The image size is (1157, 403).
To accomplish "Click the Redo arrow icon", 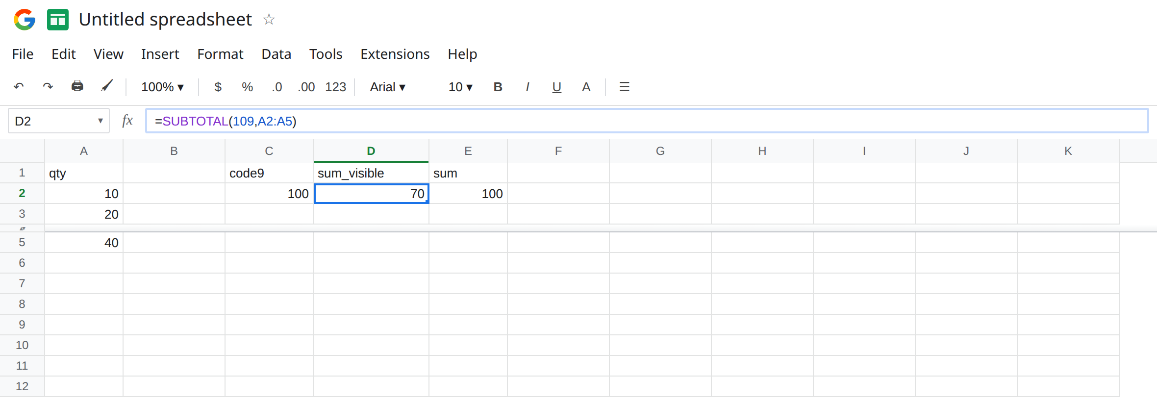I will [x=48, y=87].
